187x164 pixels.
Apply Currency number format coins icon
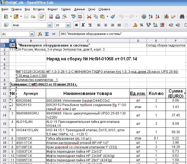click(x=135, y=25)
